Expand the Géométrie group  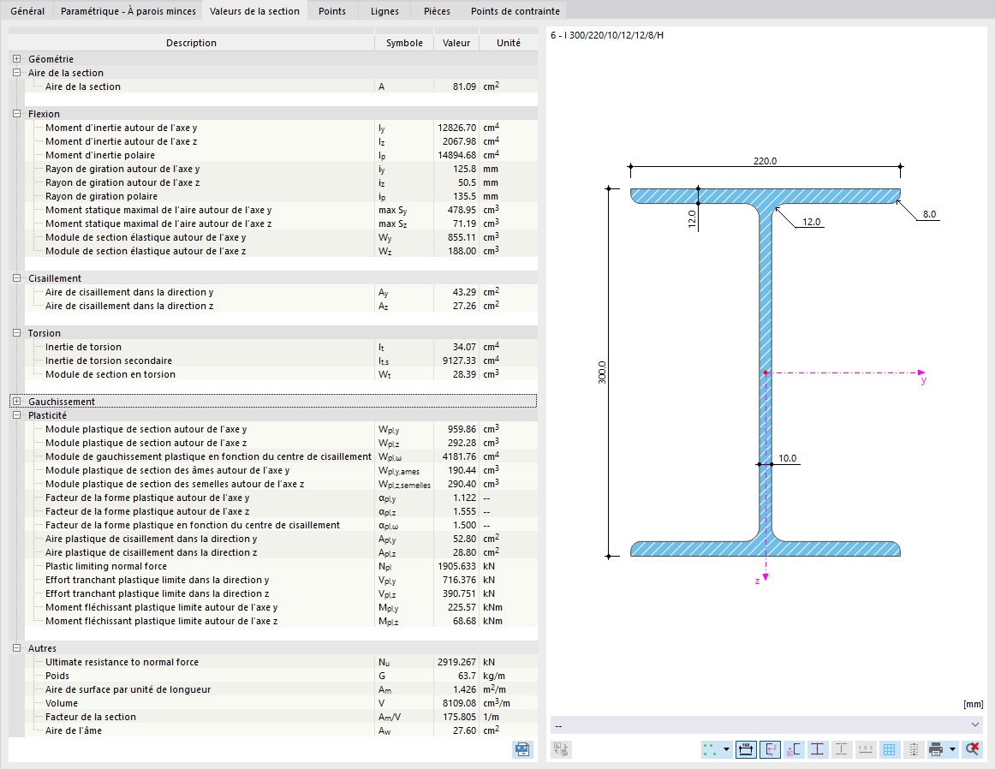pos(17,59)
